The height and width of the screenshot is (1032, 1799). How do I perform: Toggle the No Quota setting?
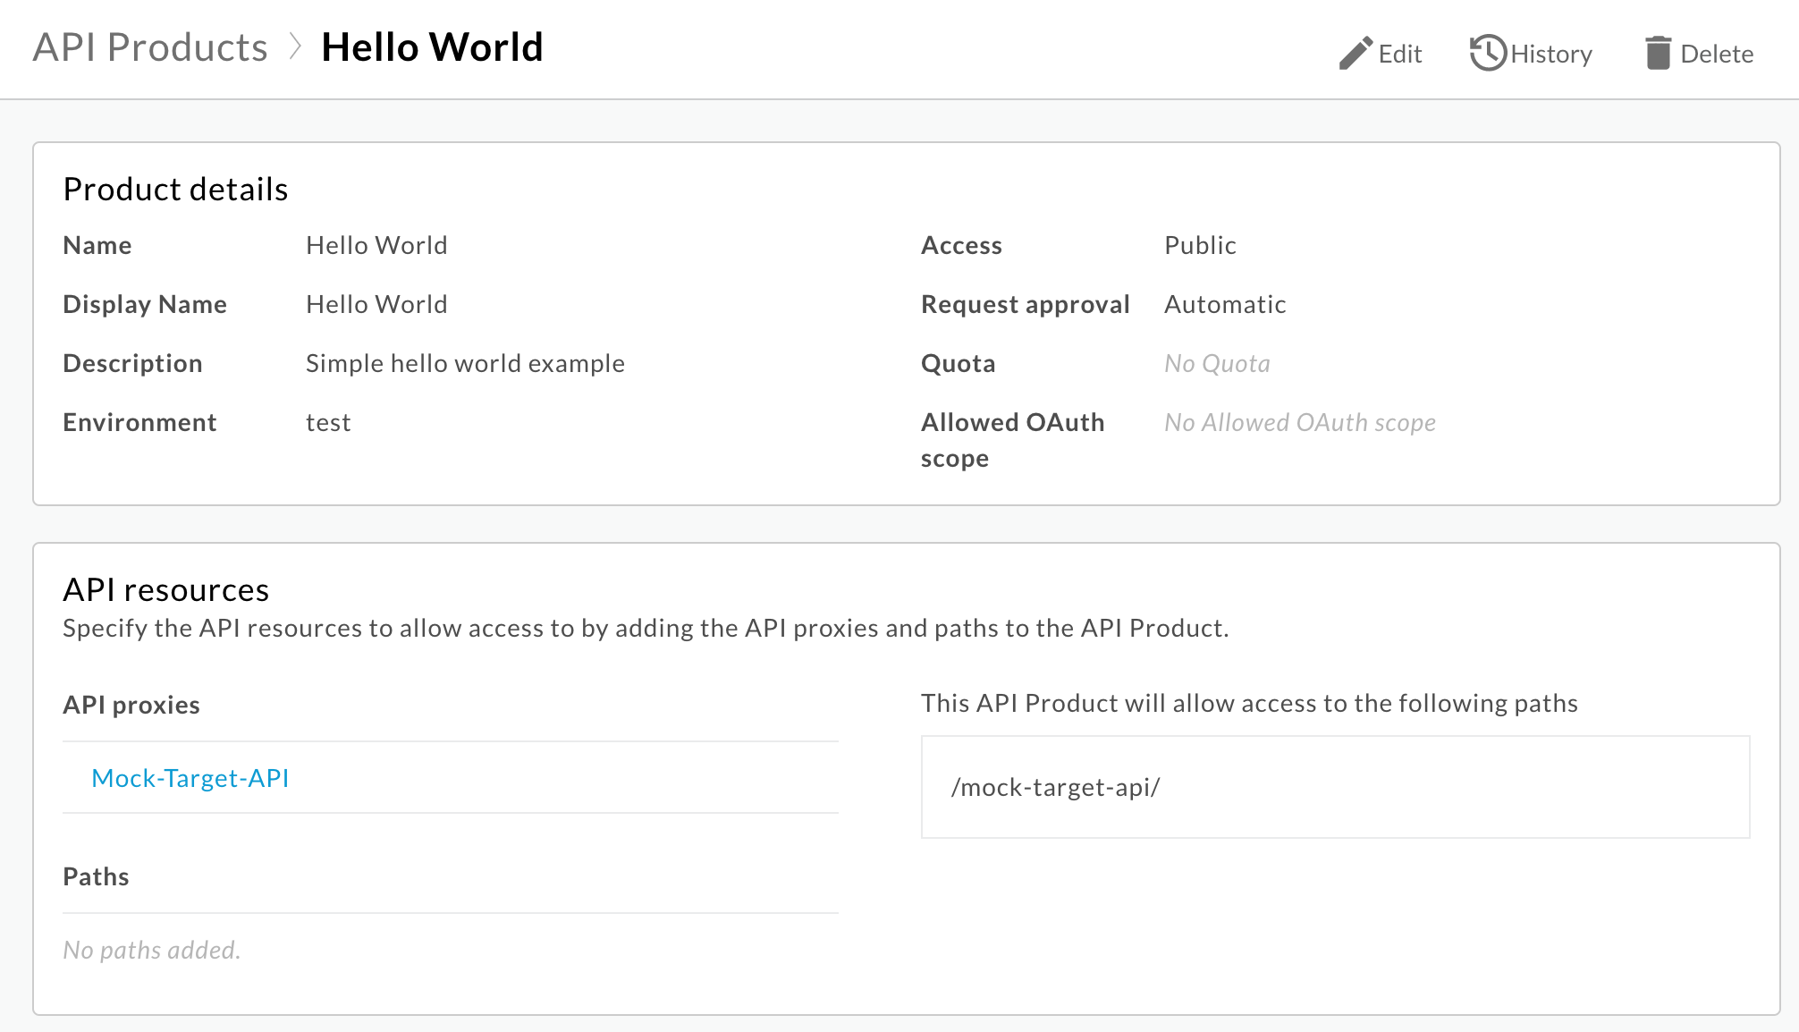pyautogui.click(x=1217, y=363)
